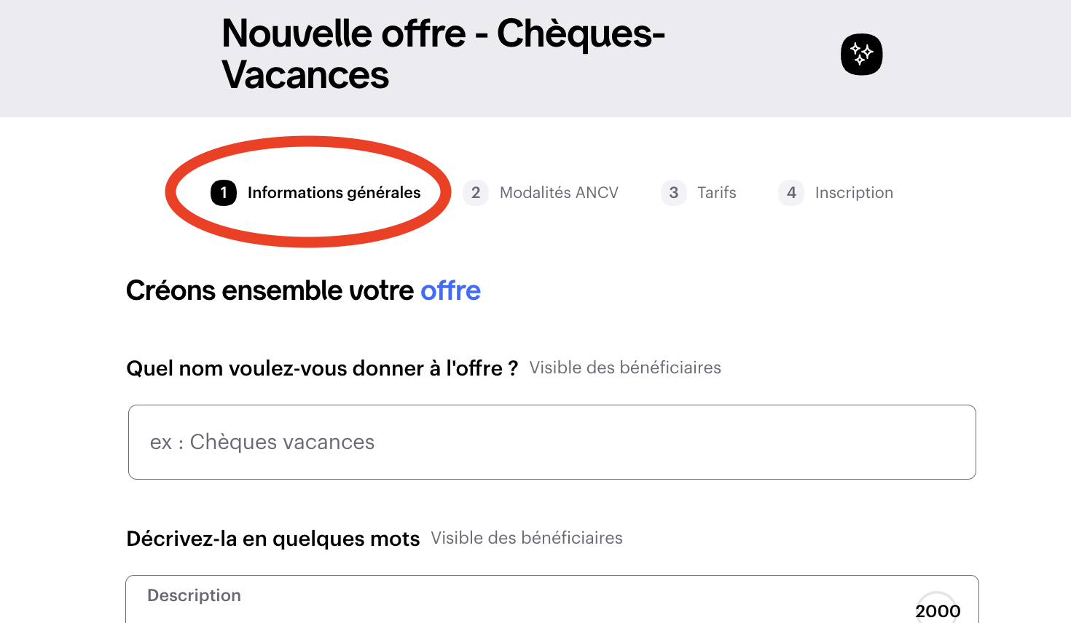Click the 2000 character counter circle
The height and width of the screenshot is (623, 1071).
[938, 610]
